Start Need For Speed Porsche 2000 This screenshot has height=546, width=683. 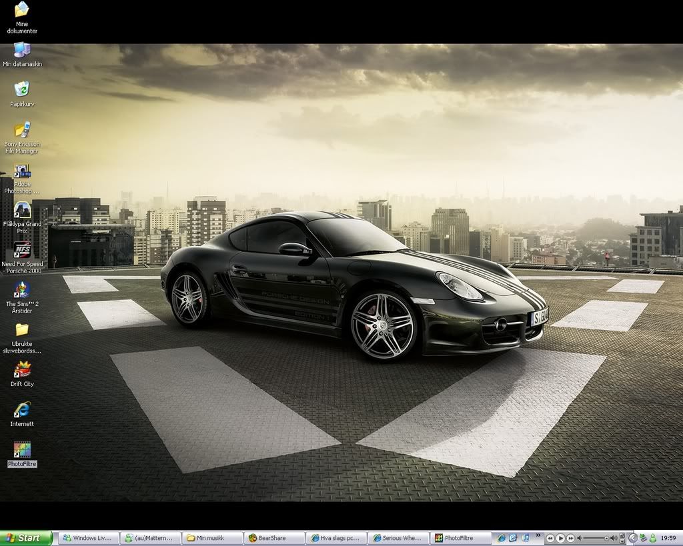coord(22,250)
